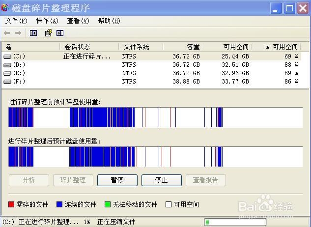This screenshot has height=227, width=311.
Task: Click the 32.51 GB free space cell
Action: click(235, 65)
